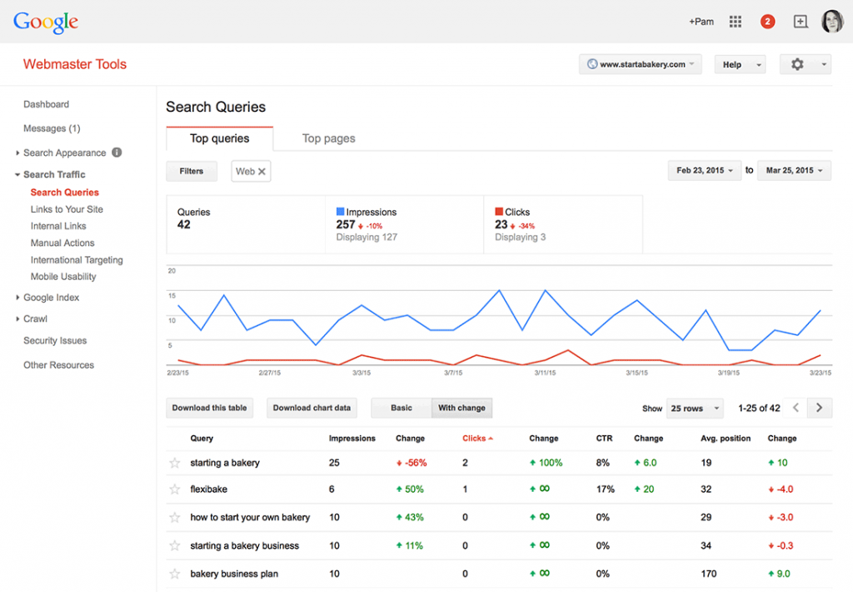Open Pam's profile avatar
853x592 pixels.
pyautogui.click(x=832, y=21)
